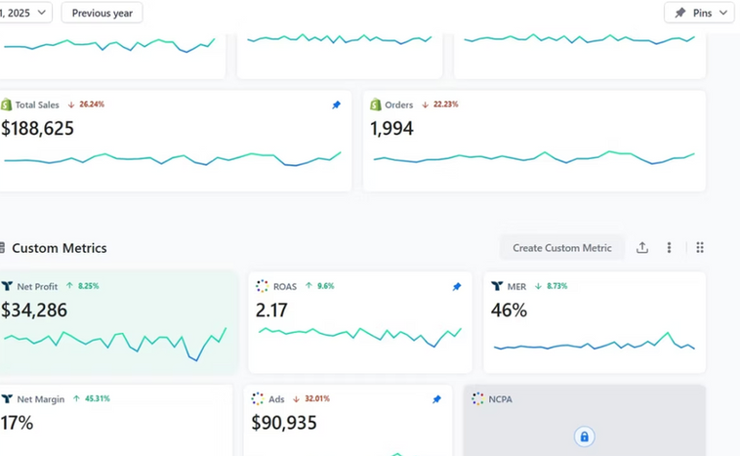Viewport: 740px width, 456px height.
Task: Click the MER whale tail icon
Action: (497, 286)
